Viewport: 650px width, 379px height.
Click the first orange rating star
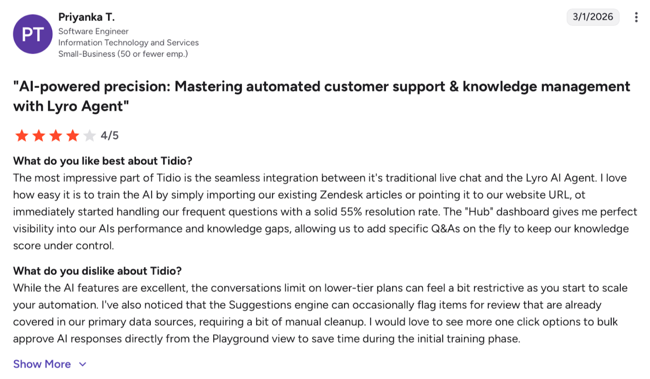(x=22, y=135)
